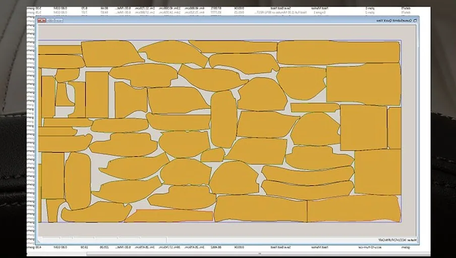Click the 'Marker: ACCU-r12-FURN-CAR' status text
This screenshot has width=456, height=258.
(397, 240)
